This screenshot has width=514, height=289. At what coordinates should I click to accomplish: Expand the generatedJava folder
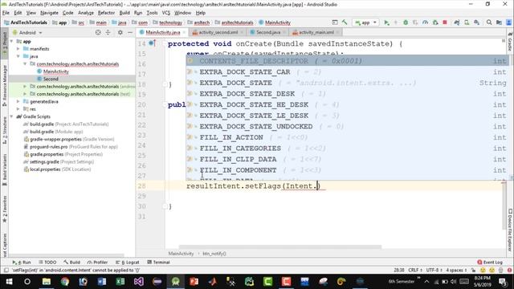point(18,102)
